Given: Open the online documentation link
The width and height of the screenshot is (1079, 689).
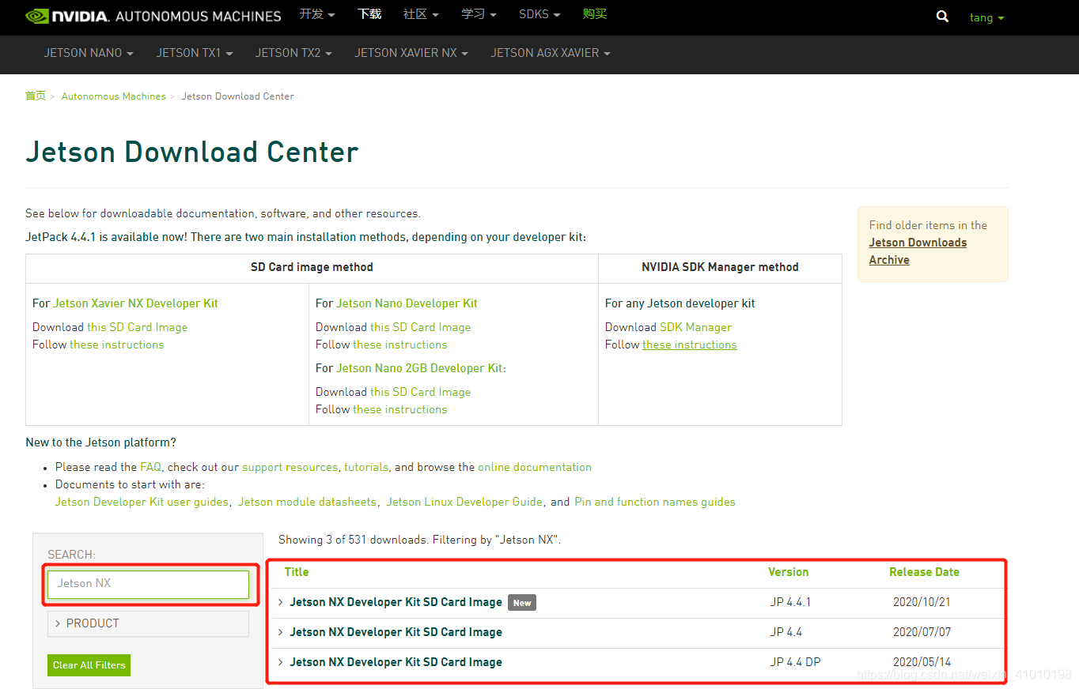Looking at the screenshot, I should coord(535,467).
